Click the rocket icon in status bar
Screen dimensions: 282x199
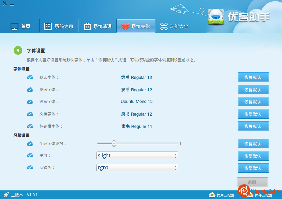(6, 195)
